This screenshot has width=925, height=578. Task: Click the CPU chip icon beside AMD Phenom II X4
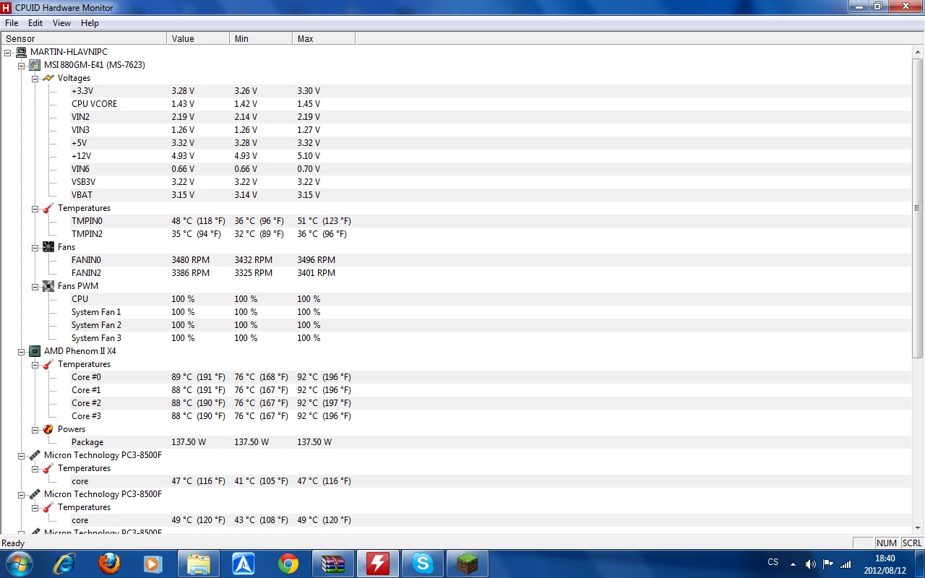point(35,351)
